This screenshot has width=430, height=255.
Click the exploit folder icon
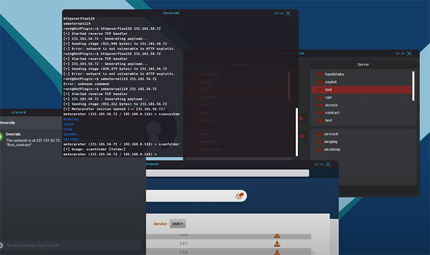pos(320,82)
